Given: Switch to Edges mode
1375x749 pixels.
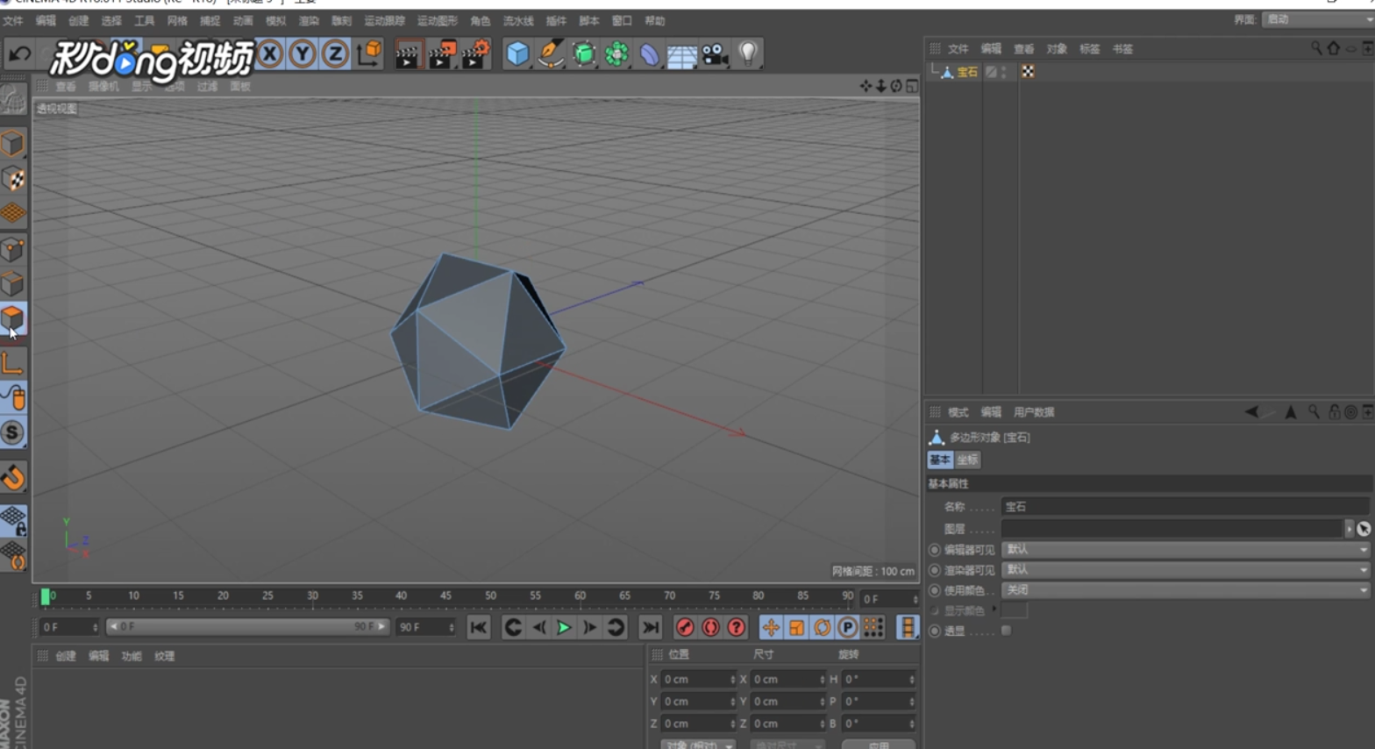Looking at the screenshot, I should pyautogui.click(x=13, y=284).
